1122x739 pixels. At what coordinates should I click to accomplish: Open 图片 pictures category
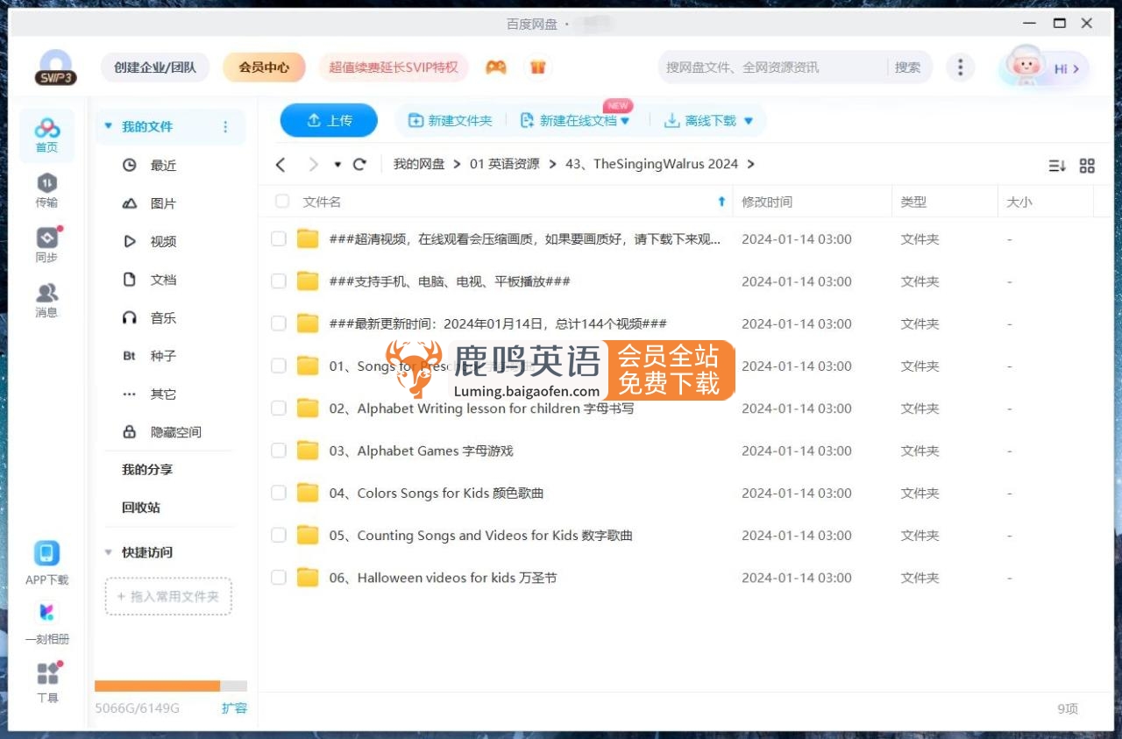tap(150, 203)
